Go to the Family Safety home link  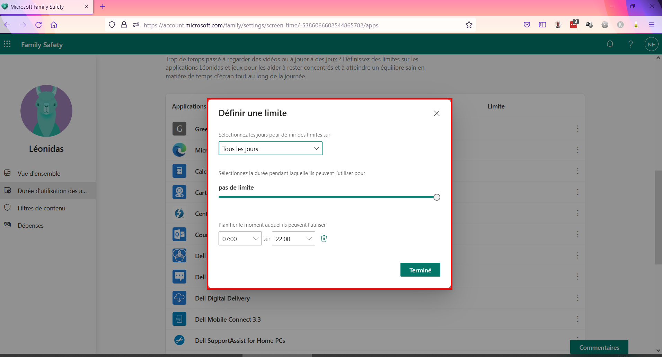click(x=42, y=45)
